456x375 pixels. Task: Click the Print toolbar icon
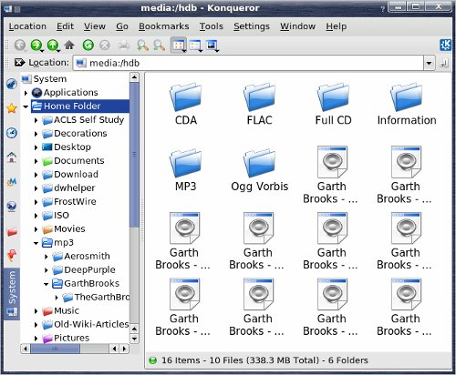124,46
